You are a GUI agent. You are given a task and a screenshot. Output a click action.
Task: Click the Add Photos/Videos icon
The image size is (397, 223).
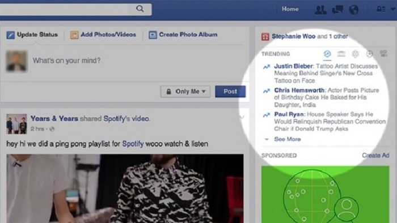[74, 35]
